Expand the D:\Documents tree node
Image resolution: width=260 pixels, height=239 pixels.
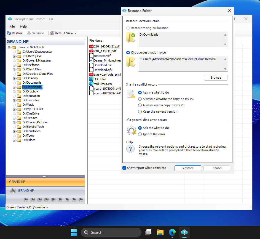tap(14, 83)
